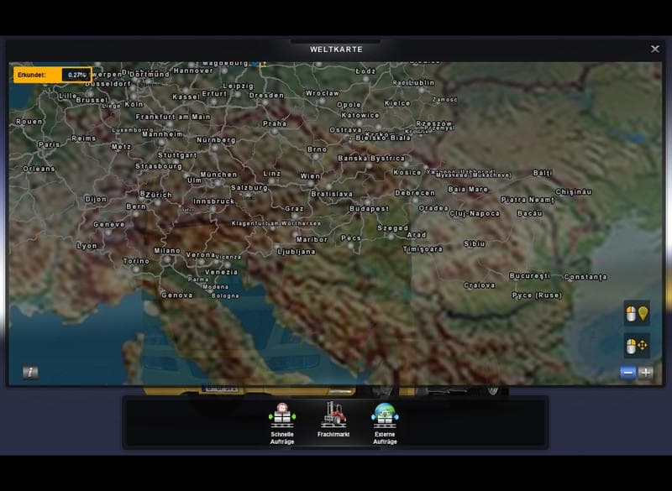Select the city Stuttgart

point(177,155)
